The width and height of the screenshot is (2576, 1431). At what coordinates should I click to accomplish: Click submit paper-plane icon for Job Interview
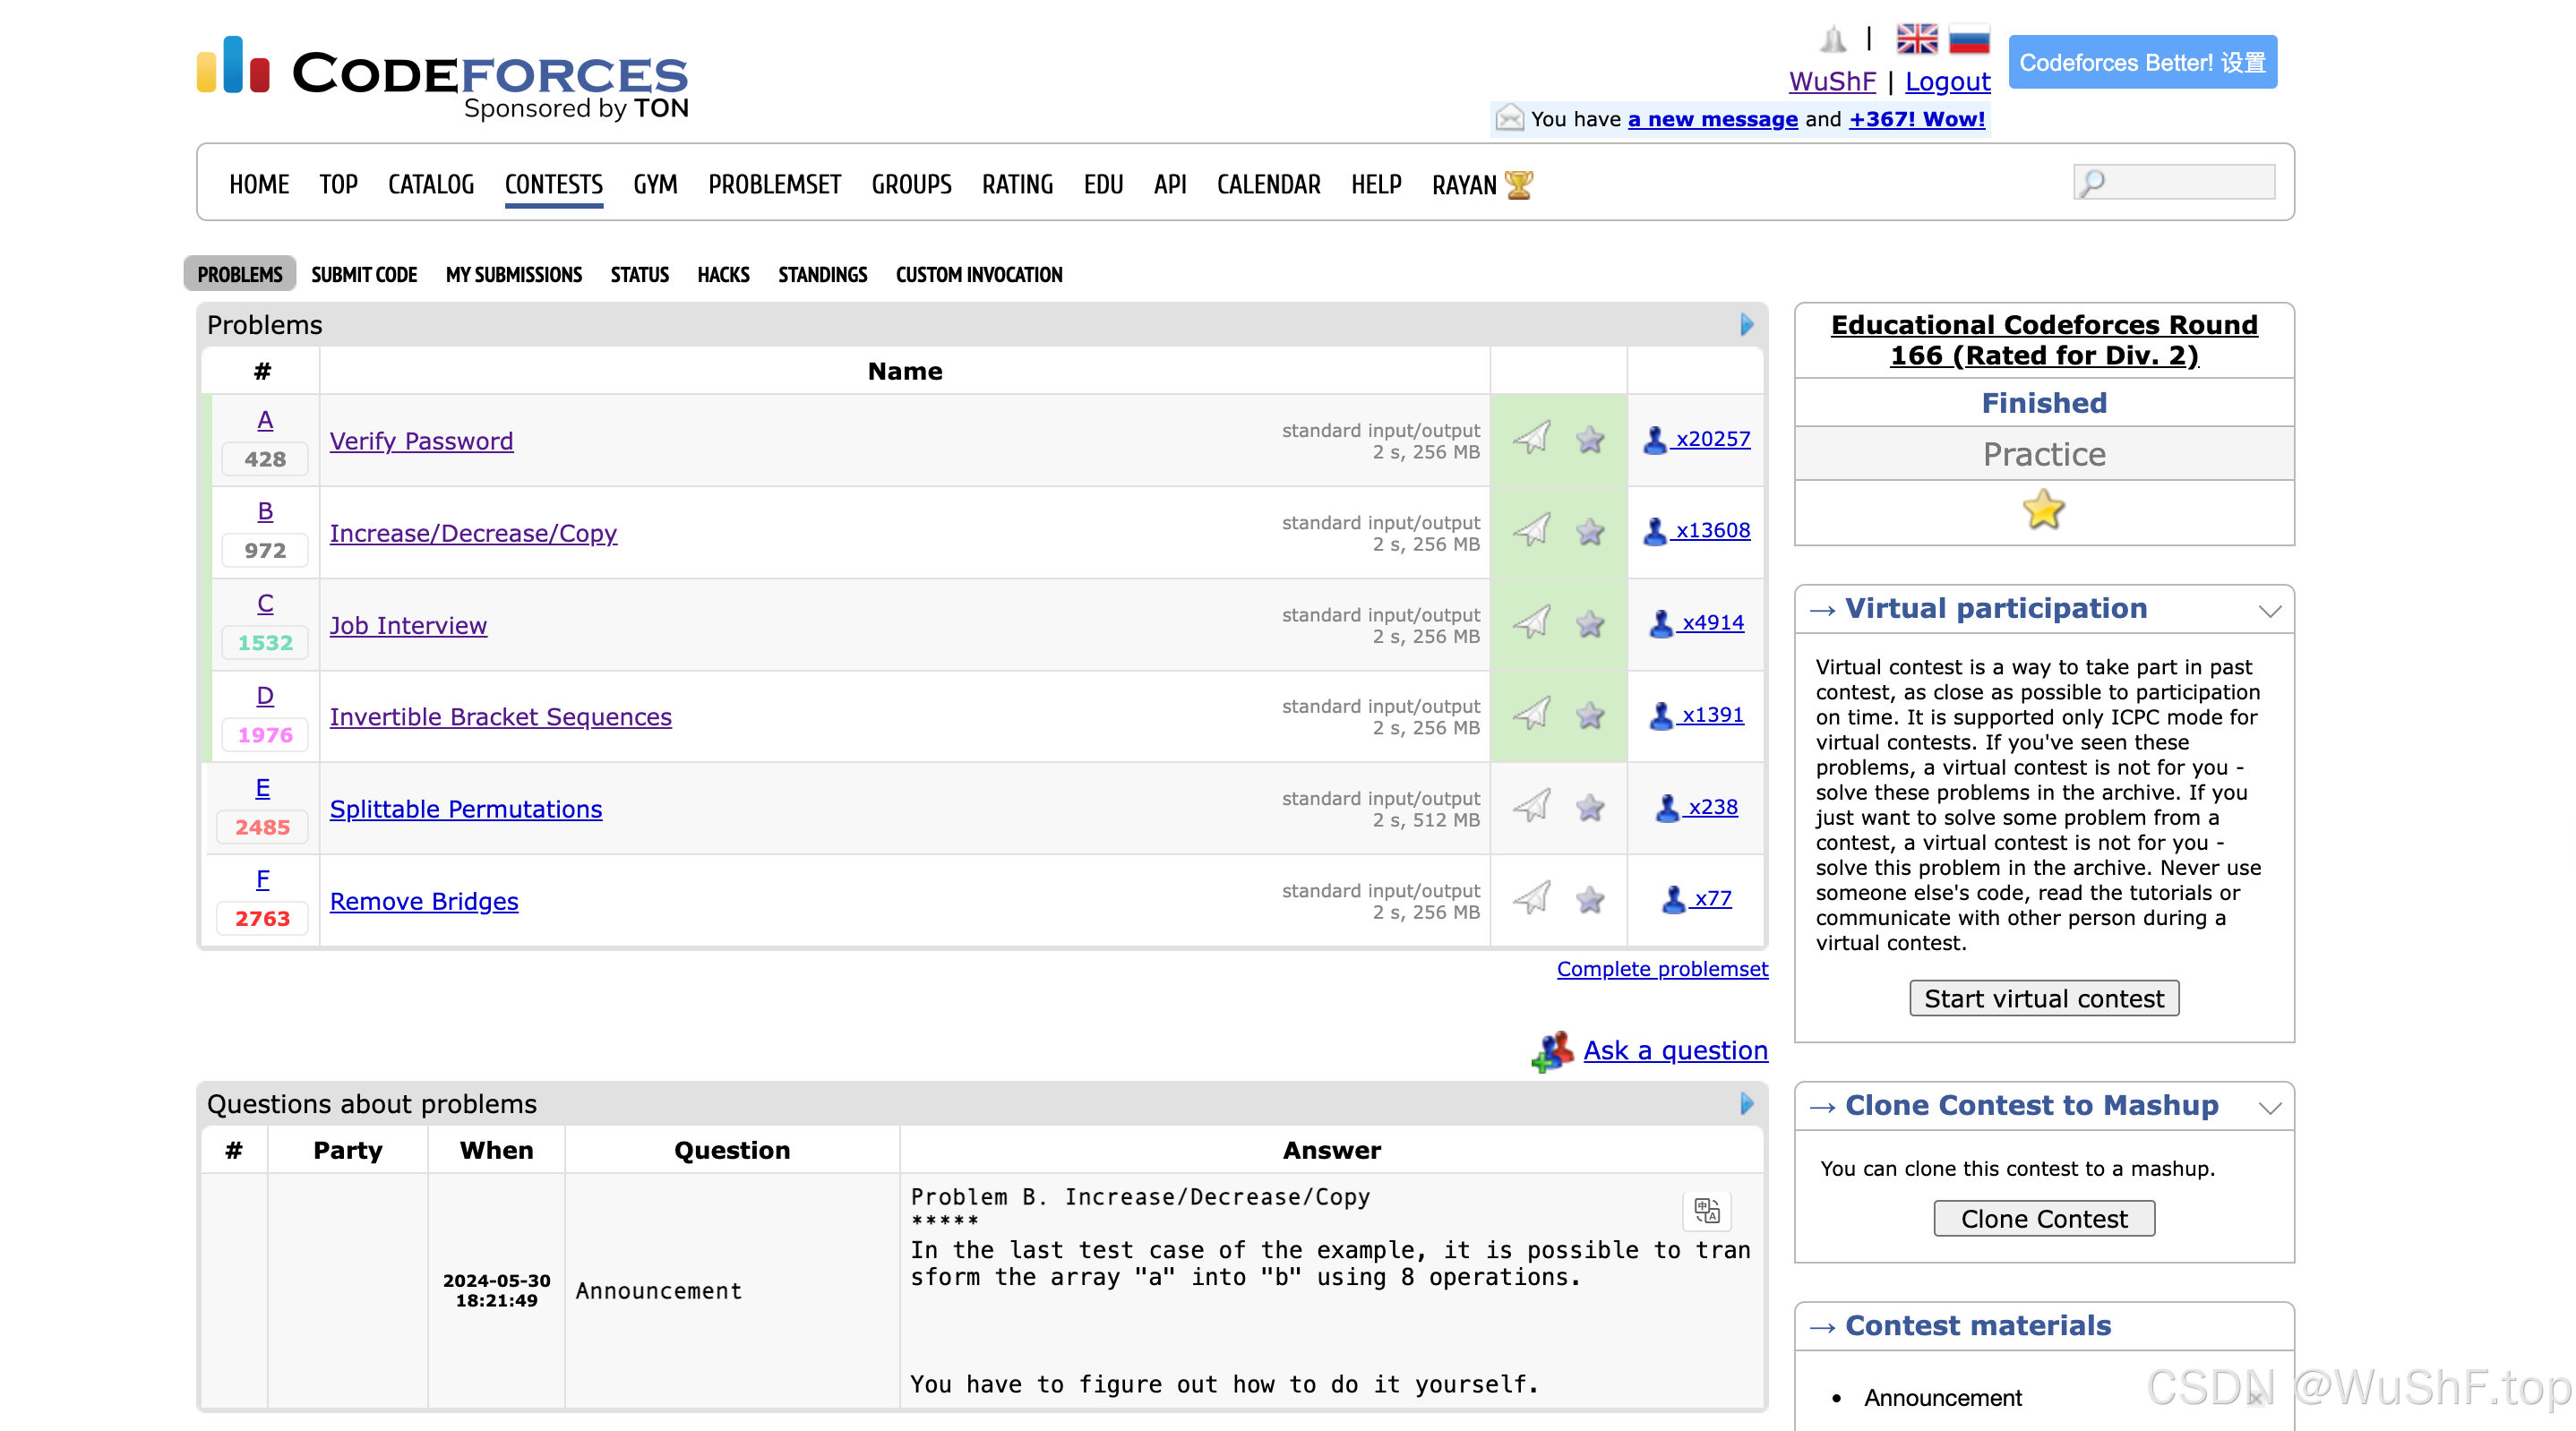(1531, 622)
